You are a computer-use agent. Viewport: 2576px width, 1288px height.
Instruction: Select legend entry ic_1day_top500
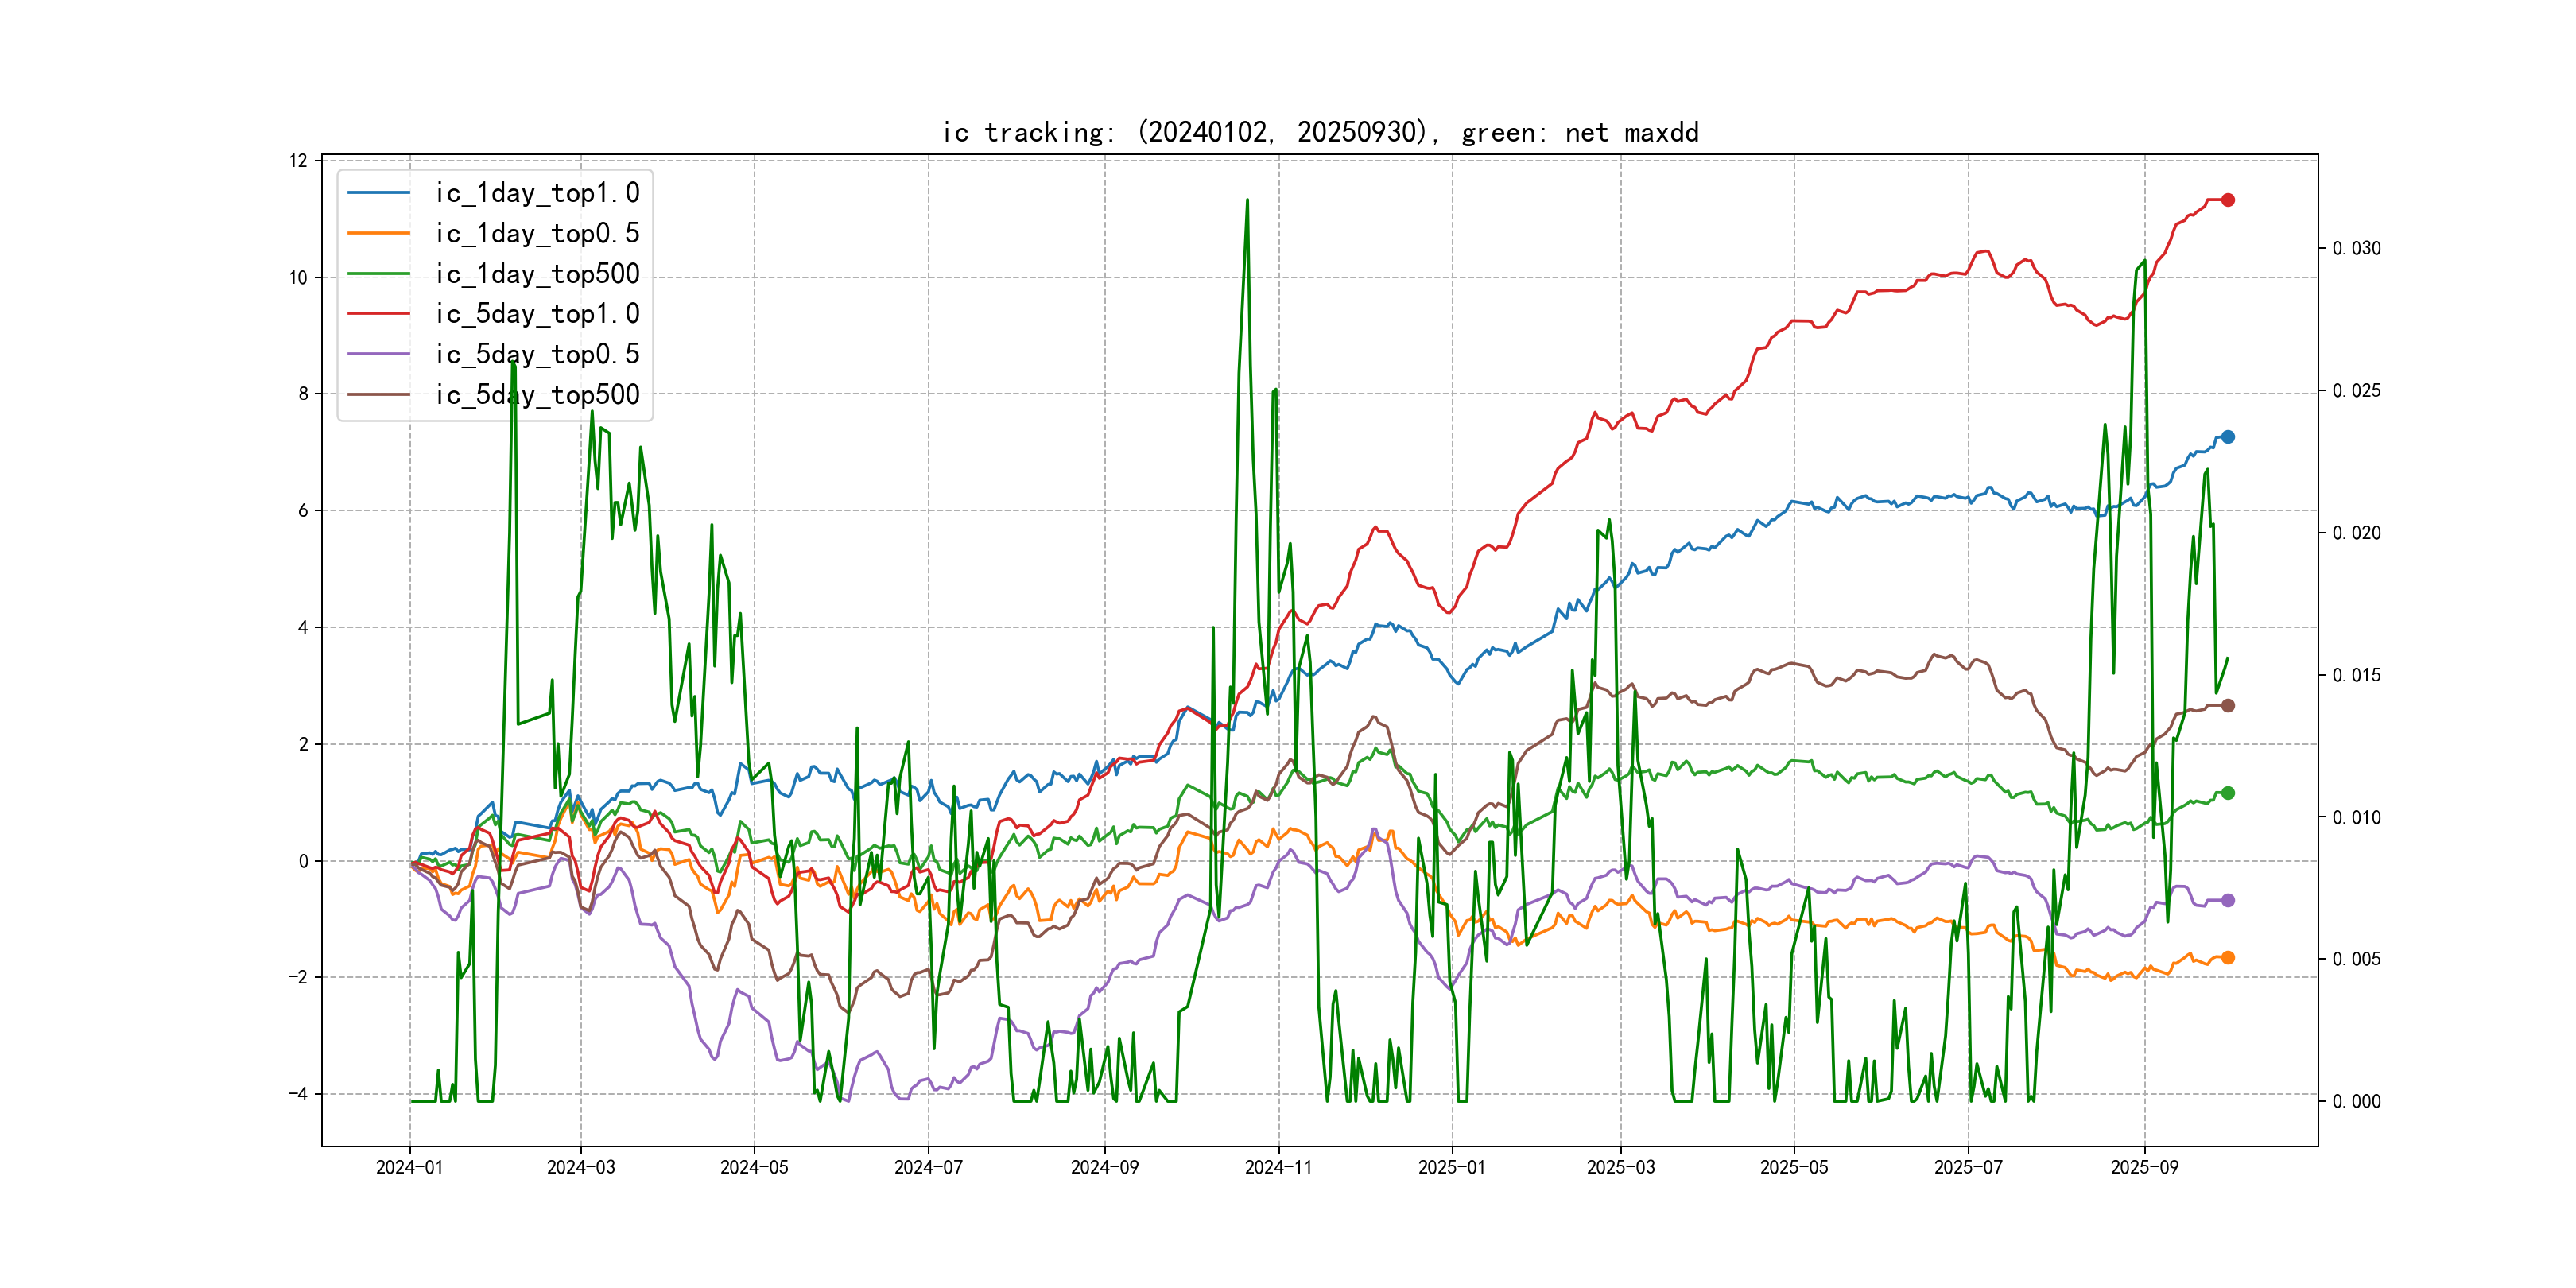(537, 273)
